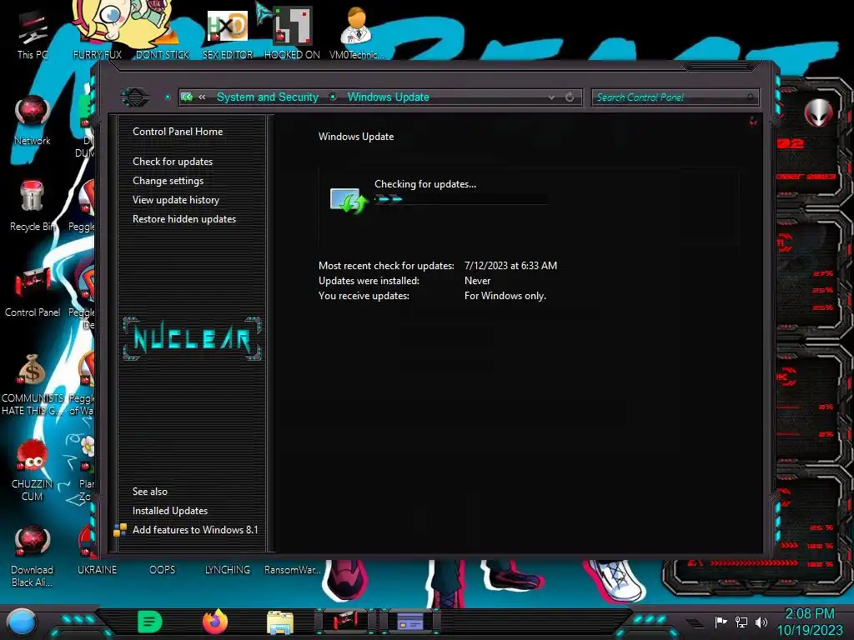Refresh the Windows Update address bar

coord(570,97)
